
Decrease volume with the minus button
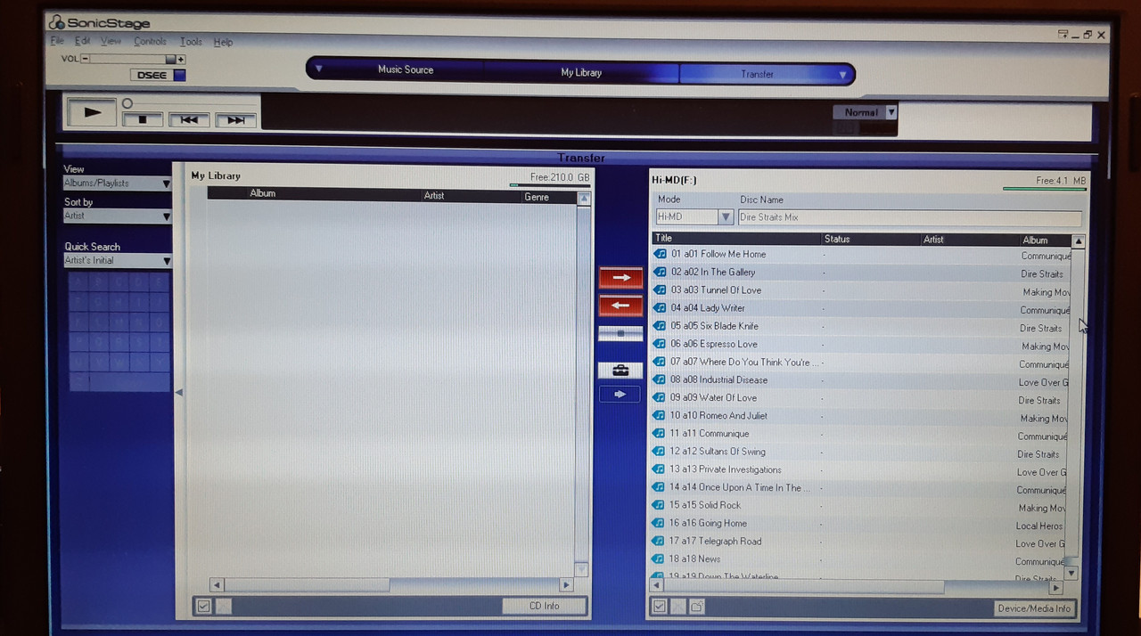86,59
